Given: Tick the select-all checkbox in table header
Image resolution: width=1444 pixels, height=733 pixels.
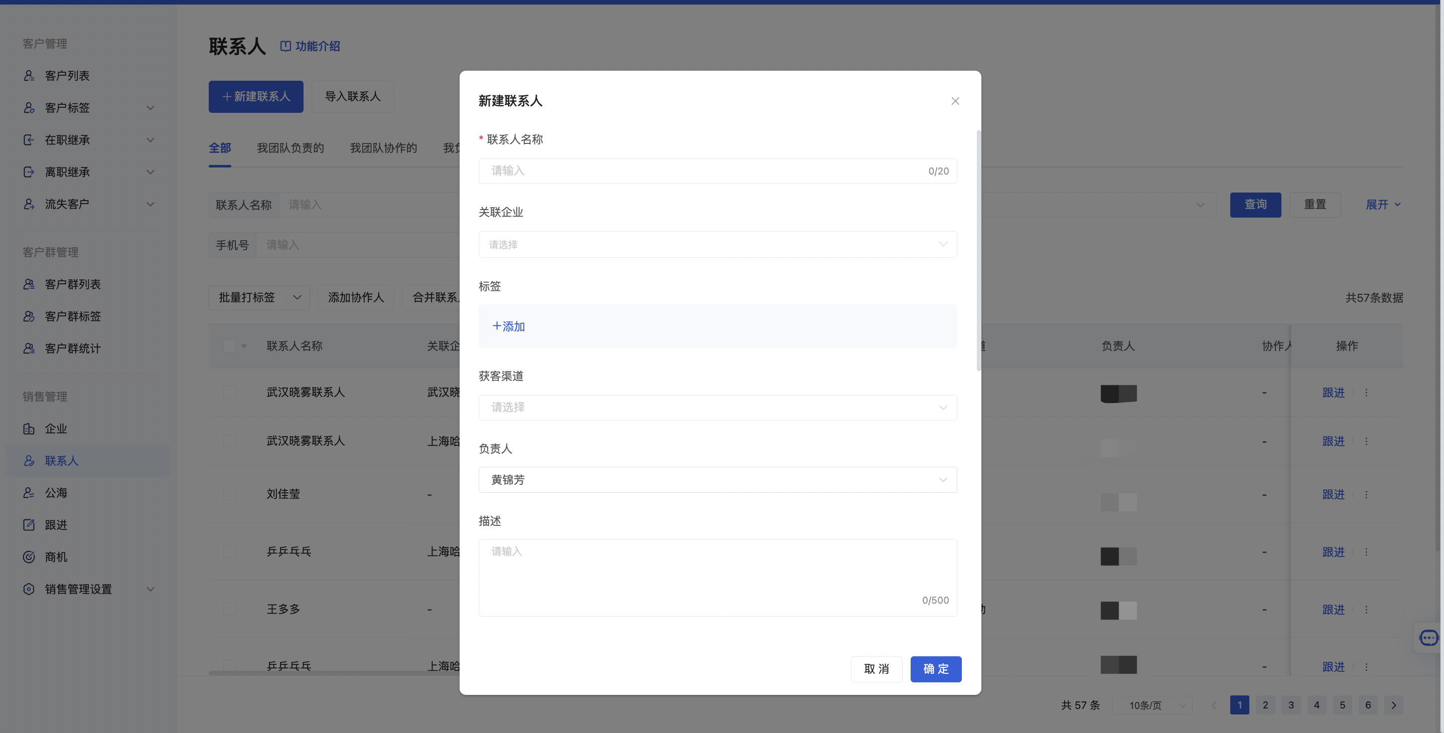Looking at the screenshot, I should [x=229, y=346].
